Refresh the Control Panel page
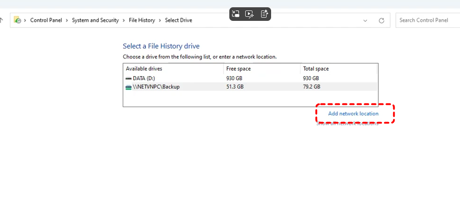 click(x=381, y=20)
